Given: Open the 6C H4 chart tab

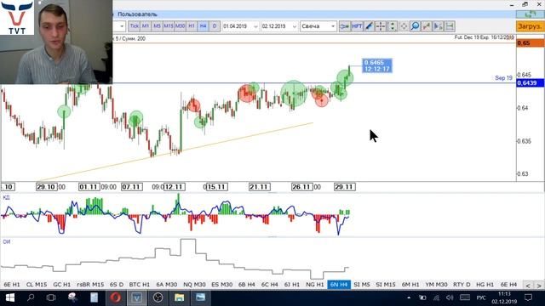Looking at the screenshot, I should point(269,285).
